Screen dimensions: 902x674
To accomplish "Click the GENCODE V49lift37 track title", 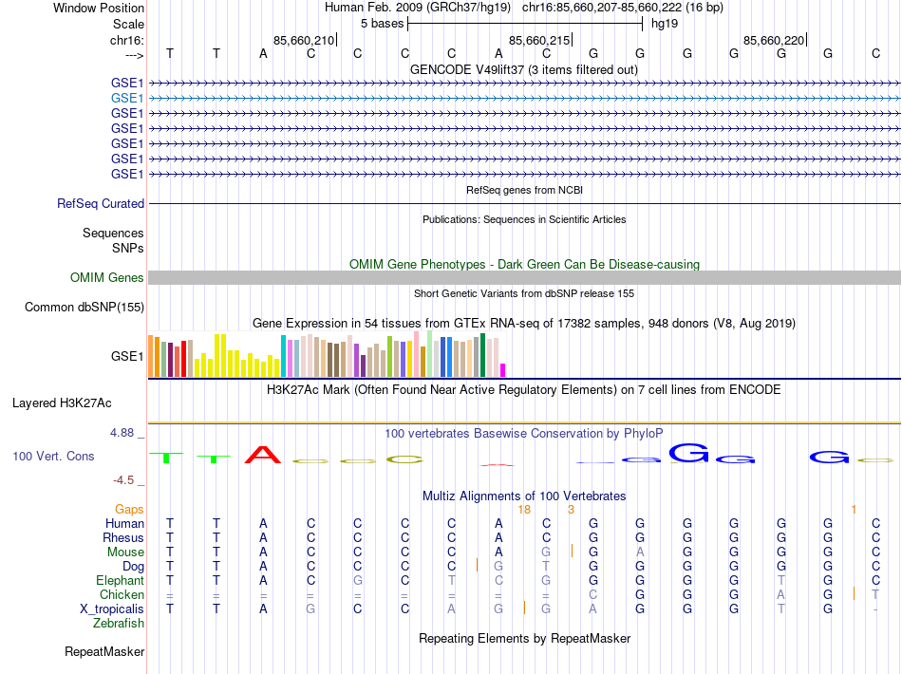I will coord(523,69).
